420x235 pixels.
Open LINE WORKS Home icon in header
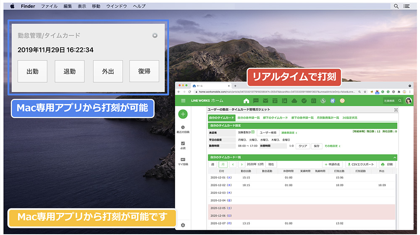[x=246, y=101]
